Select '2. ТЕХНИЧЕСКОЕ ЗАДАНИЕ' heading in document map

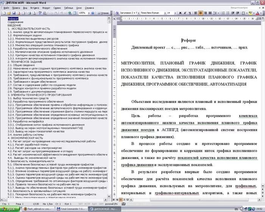pos(25,62)
